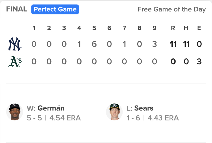Select the Yankees 5th inning score of 6

coord(94,44)
